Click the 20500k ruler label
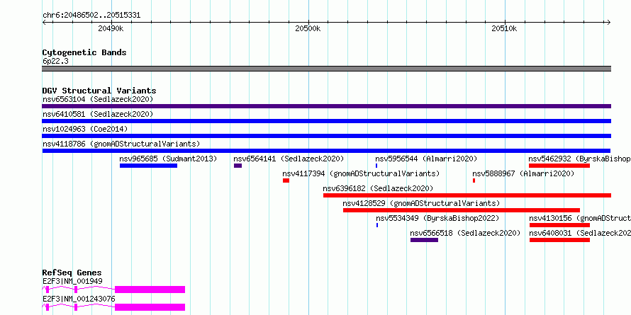The height and width of the screenshot is (315, 631). tap(308, 28)
